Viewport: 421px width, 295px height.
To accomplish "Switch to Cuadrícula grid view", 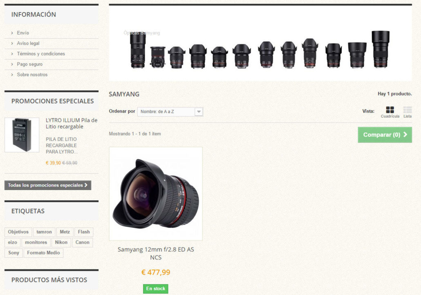I will point(390,112).
